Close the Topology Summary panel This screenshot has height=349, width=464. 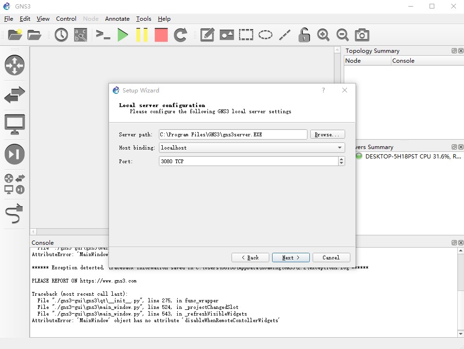point(461,50)
